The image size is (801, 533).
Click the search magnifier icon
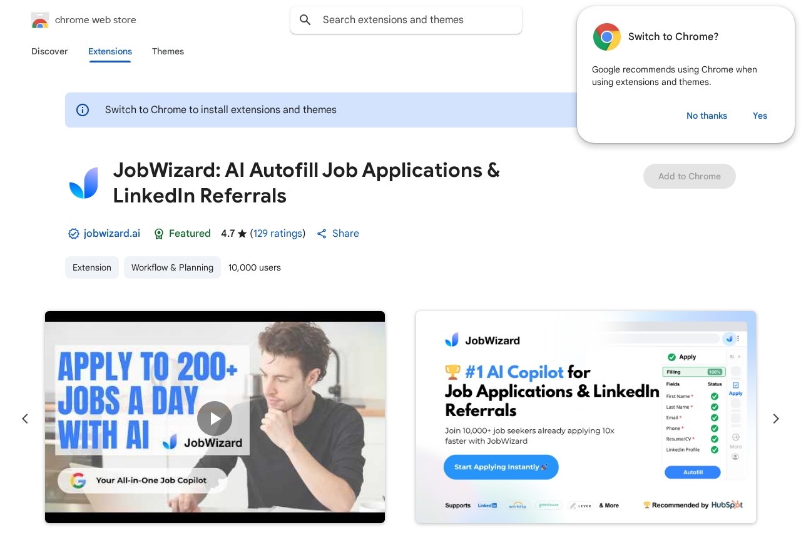[x=305, y=19]
